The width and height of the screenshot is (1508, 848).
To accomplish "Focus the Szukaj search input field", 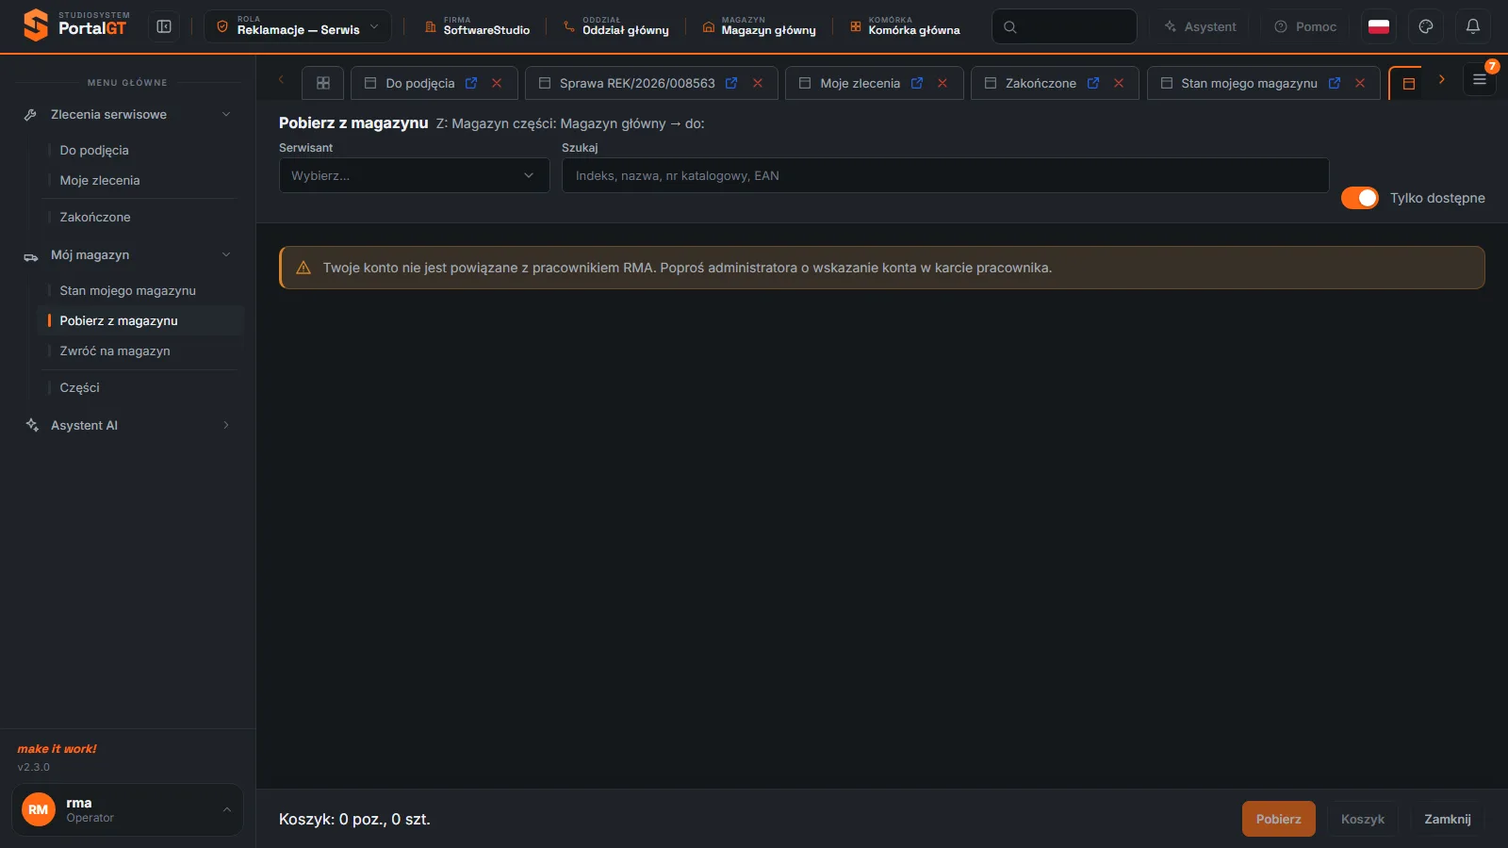I will (945, 175).
